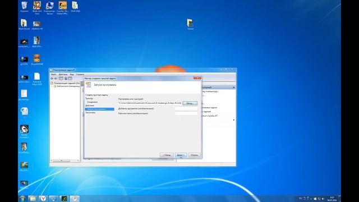The height and width of the screenshot is (202, 359).
Task: Click the highlighted Запуск программы step
Action: [x=100, y=109]
